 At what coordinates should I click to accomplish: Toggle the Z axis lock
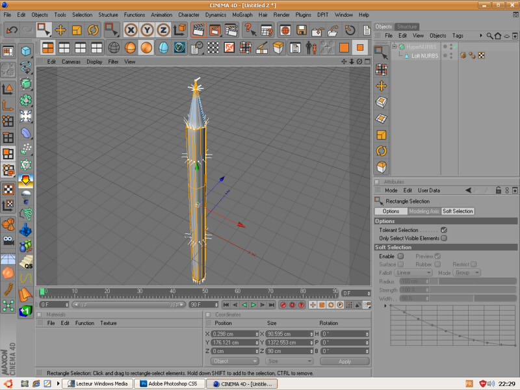(162, 30)
